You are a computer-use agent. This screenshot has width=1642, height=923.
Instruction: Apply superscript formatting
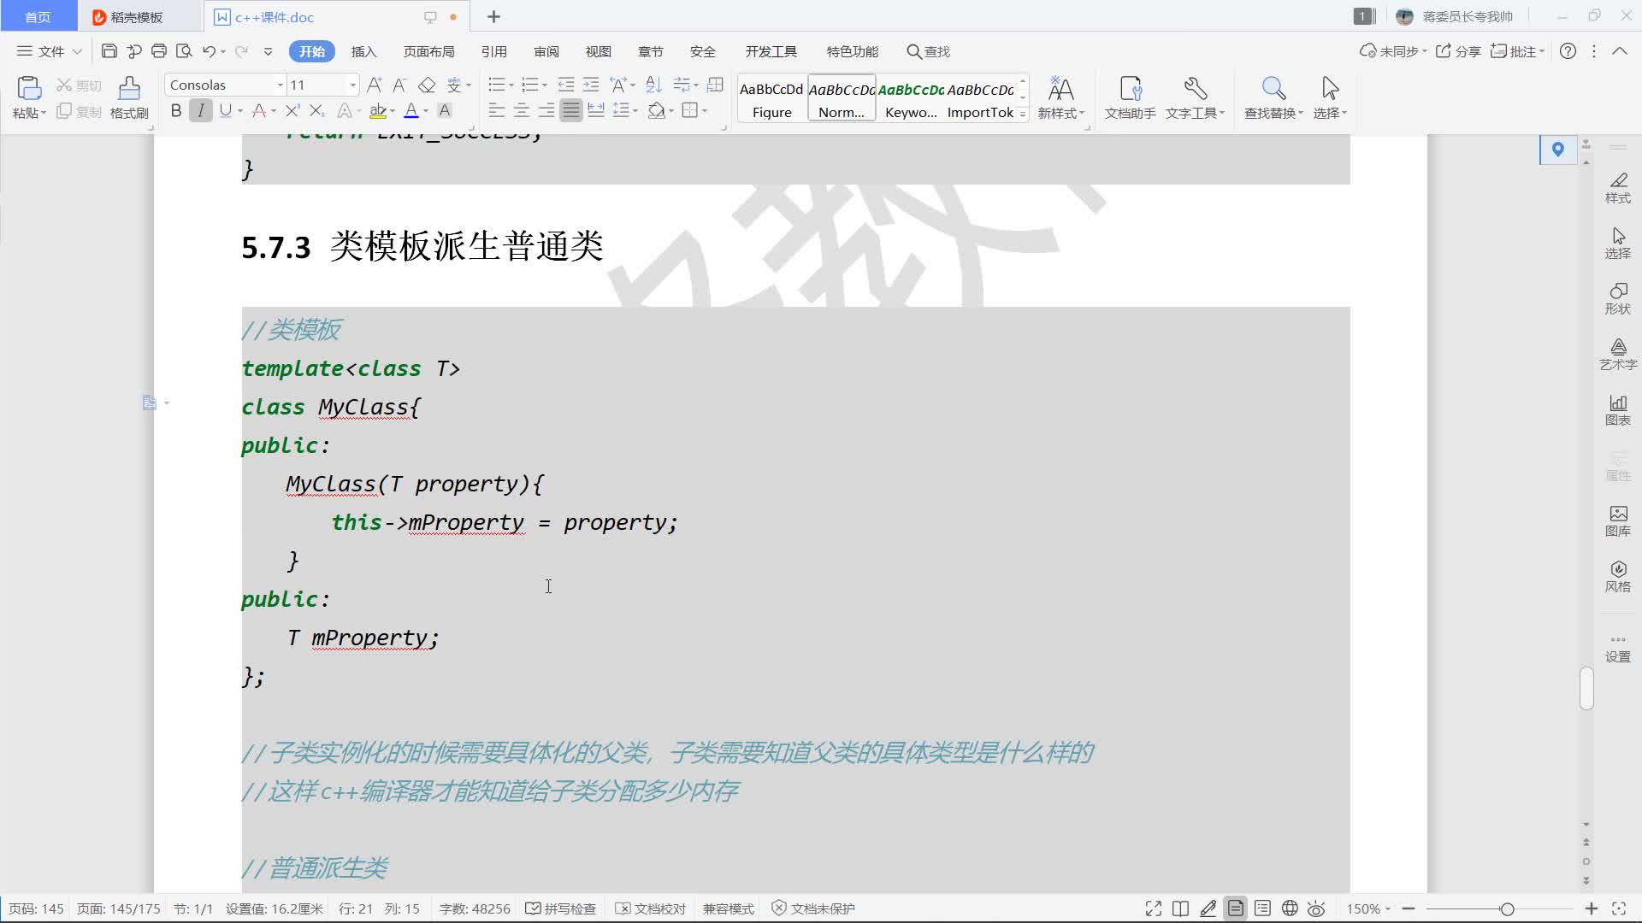(292, 110)
